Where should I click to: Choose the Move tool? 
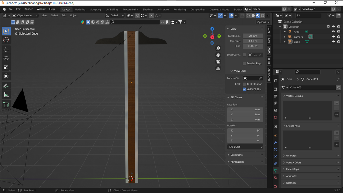6,50
